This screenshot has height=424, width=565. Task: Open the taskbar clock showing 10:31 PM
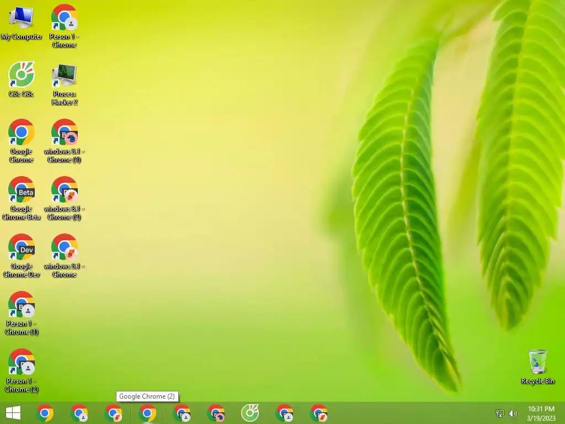pyautogui.click(x=541, y=414)
